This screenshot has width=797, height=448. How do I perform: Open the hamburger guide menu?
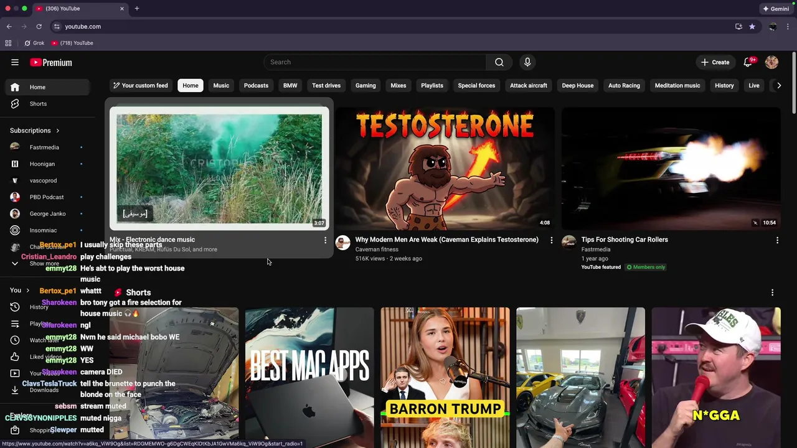[x=15, y=62]
